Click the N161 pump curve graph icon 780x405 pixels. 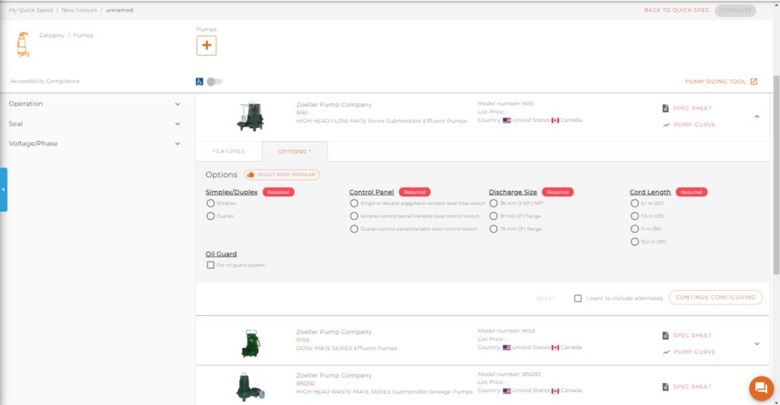(666, 125)
